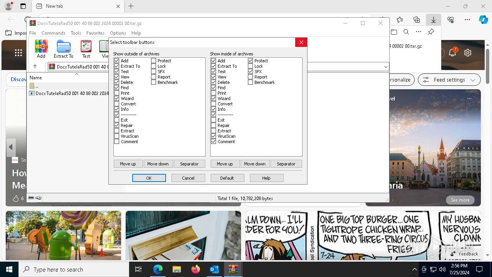The height and width of the screenshot is (277, 492).
Task: Open the Edge profile avatar
Action: point(8,6)
